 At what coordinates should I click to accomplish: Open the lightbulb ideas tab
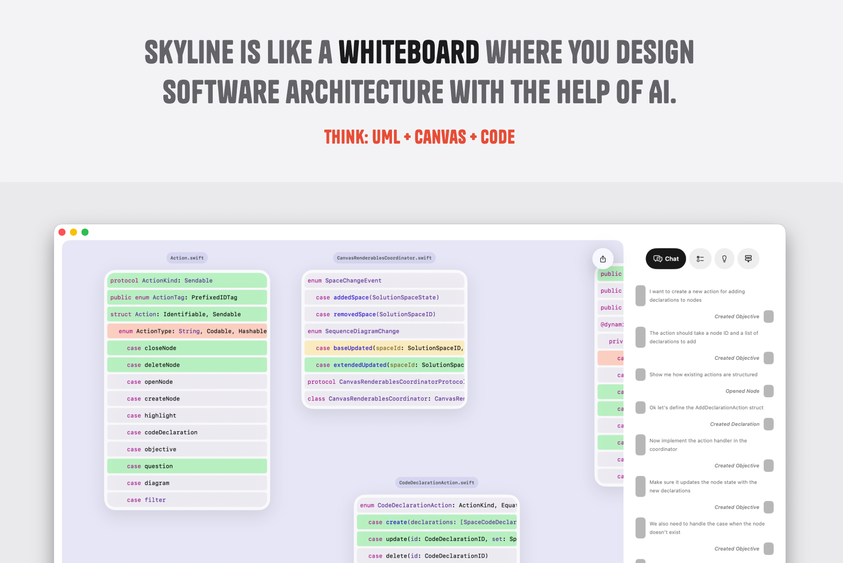click(x=724, y=259)
